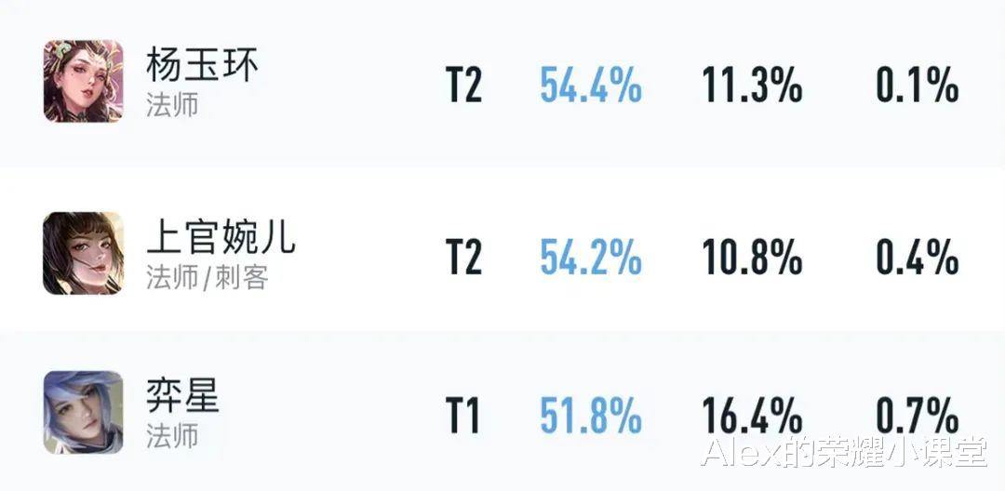The height and width of the screenshot is (491, 1005).
Task: Tap the T1 tier badge for 弈星
Action: pyautogui.click(x=462, y=416)
